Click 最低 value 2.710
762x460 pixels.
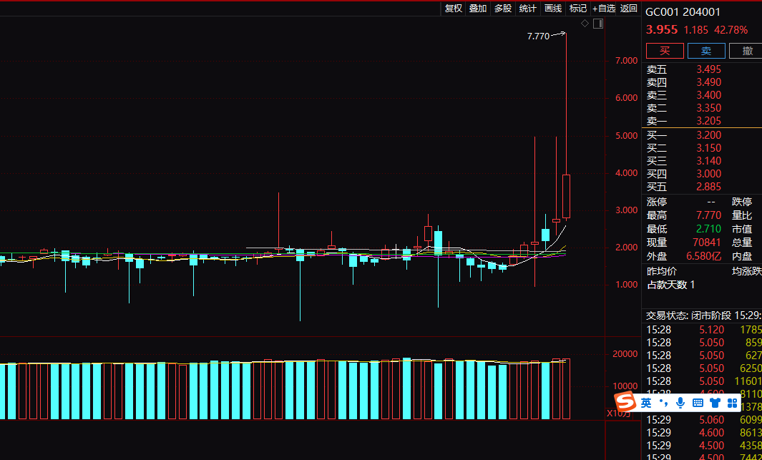(708, 229)
